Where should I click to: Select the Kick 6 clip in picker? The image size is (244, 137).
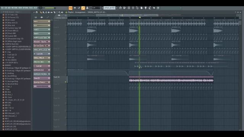coord(42,21)
